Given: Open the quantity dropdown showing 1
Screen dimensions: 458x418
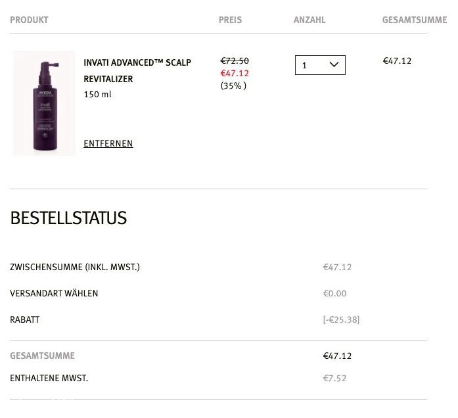Looking at the screenshot, I should [320, 65].
